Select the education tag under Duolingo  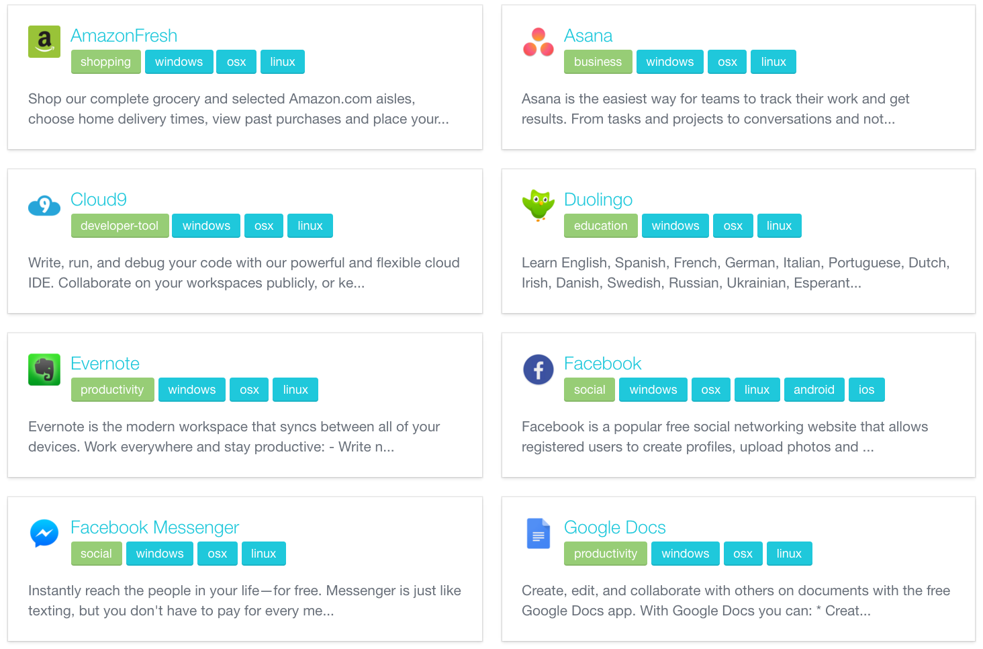[600, 226]
